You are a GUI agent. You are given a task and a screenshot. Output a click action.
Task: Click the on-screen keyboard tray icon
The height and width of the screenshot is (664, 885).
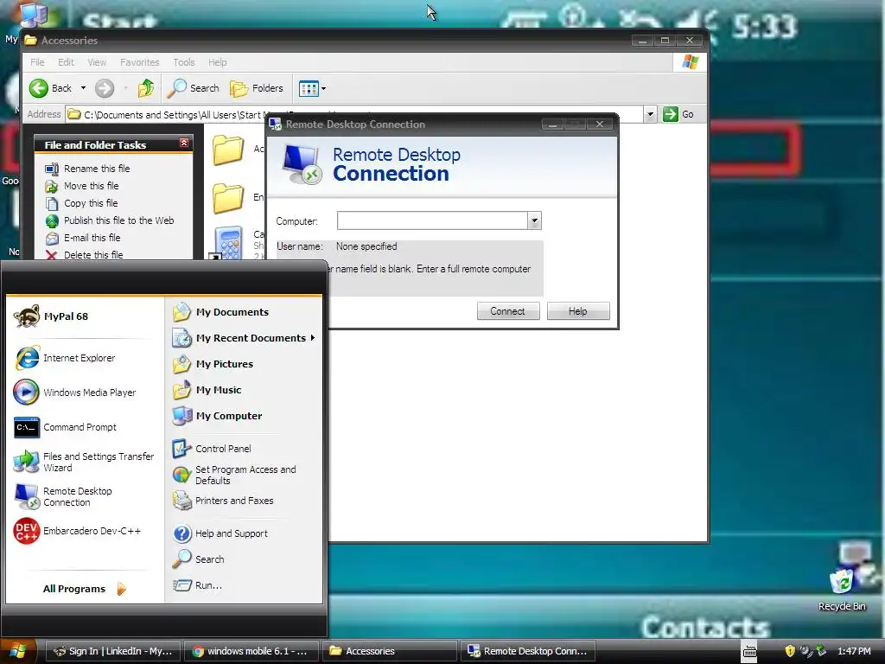tap(749, 652)
